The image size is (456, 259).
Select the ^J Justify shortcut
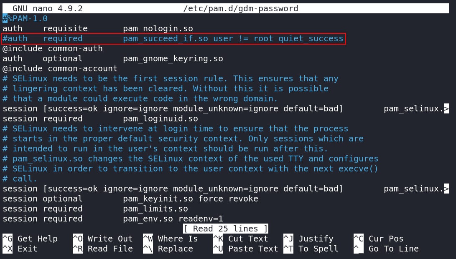[x=308, y=239]
